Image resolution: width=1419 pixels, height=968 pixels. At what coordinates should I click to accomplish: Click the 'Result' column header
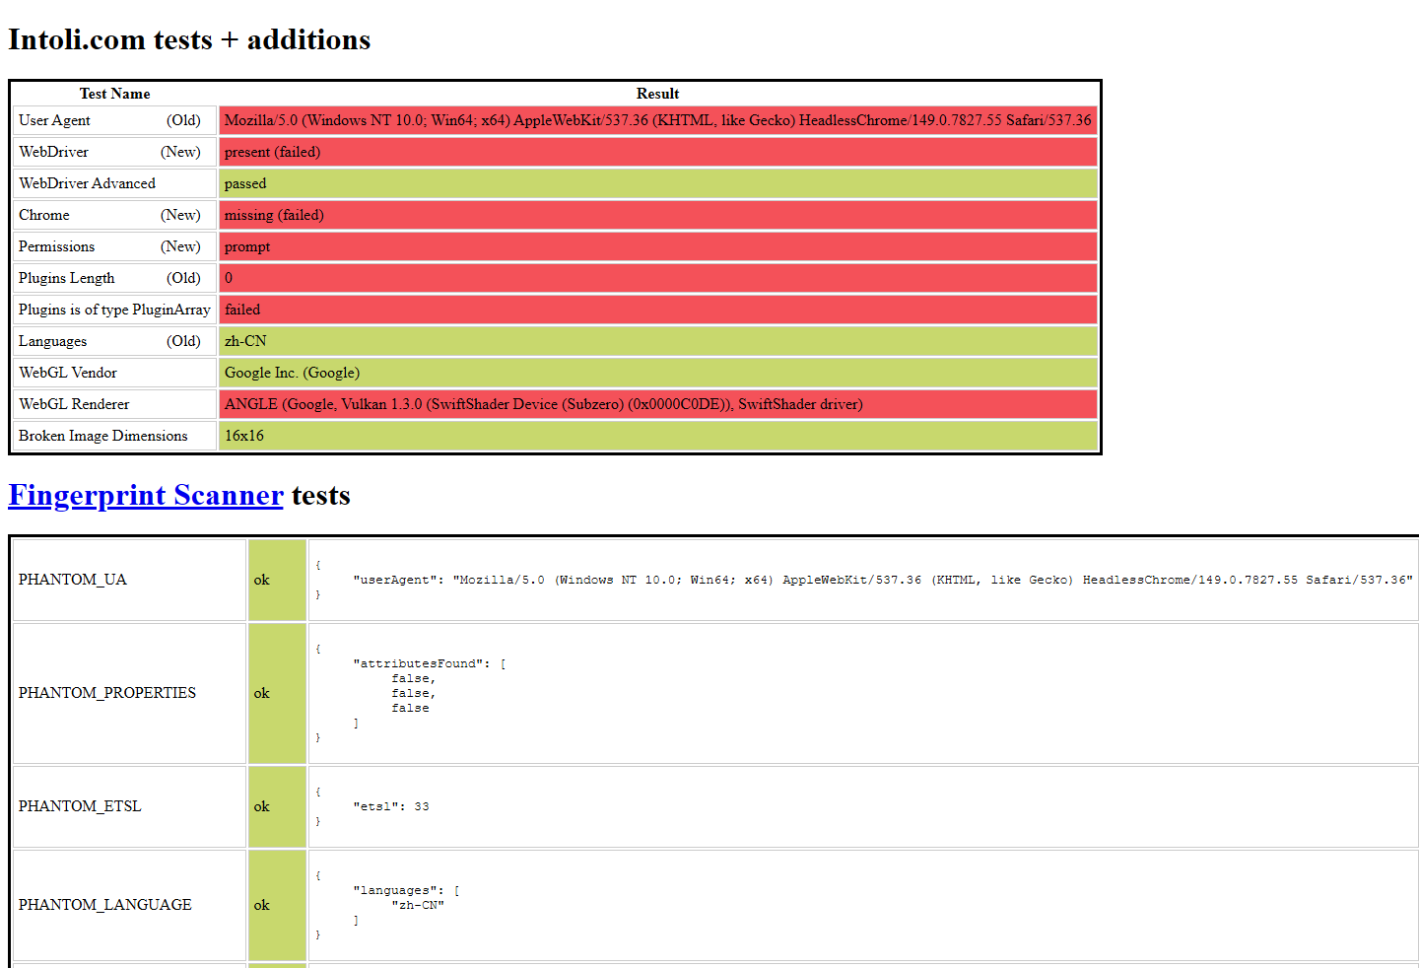pyautogui.click(x=657, y=94)
